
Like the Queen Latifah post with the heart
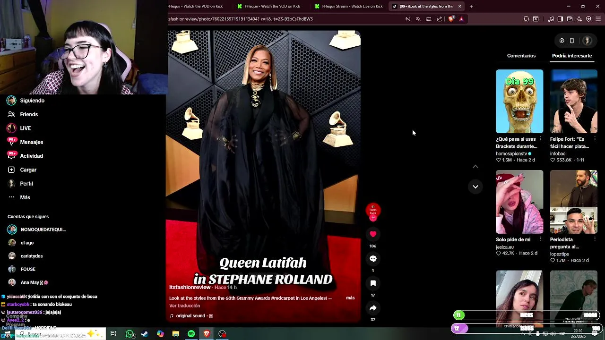coord(373,234)
